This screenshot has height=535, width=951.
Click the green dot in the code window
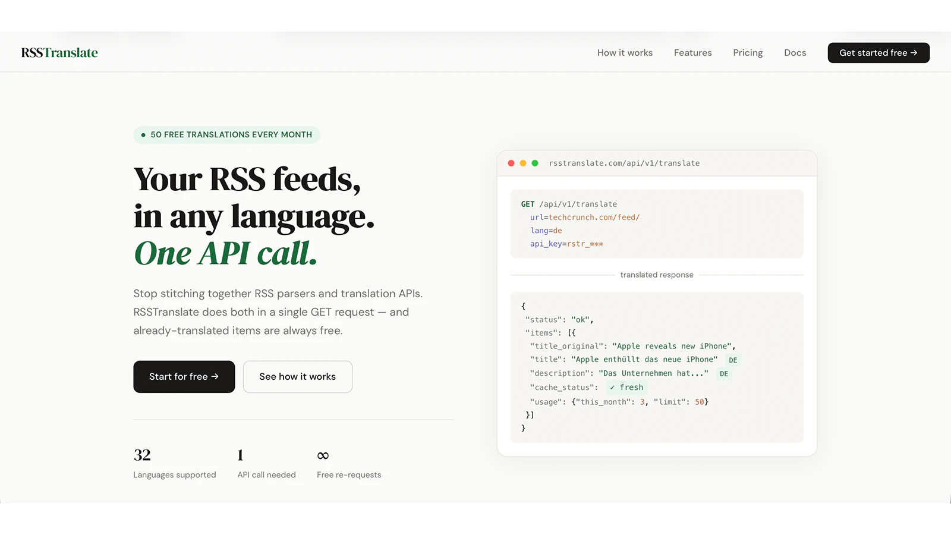[x=535, y=163]
